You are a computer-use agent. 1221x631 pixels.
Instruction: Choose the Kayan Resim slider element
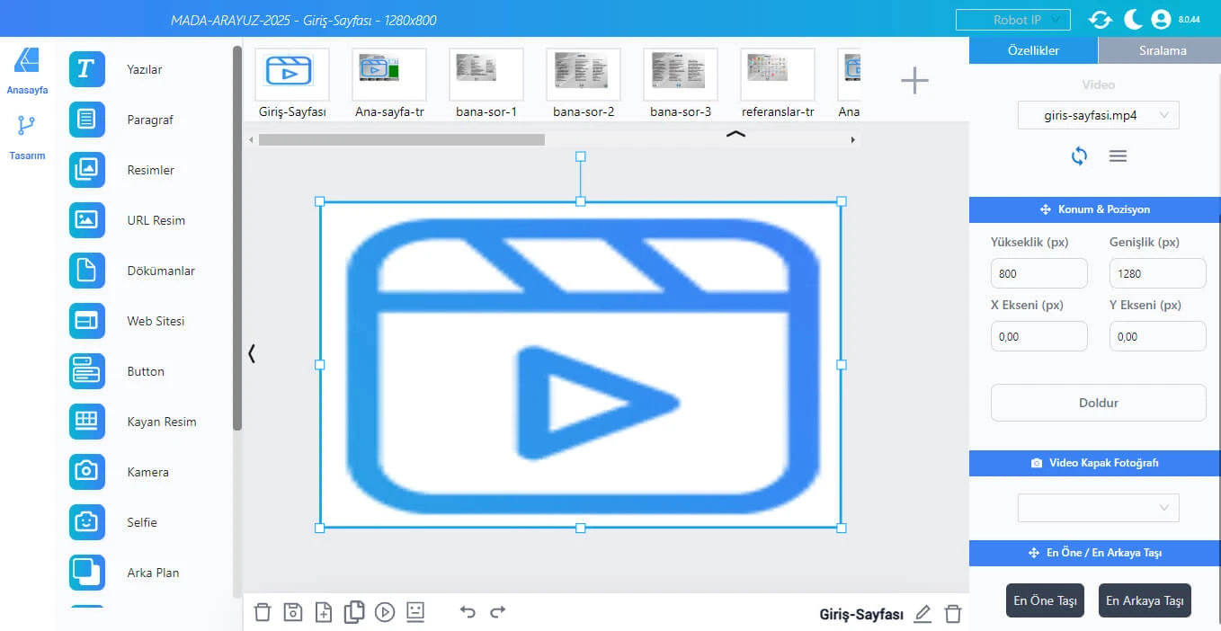pos(86,422)
